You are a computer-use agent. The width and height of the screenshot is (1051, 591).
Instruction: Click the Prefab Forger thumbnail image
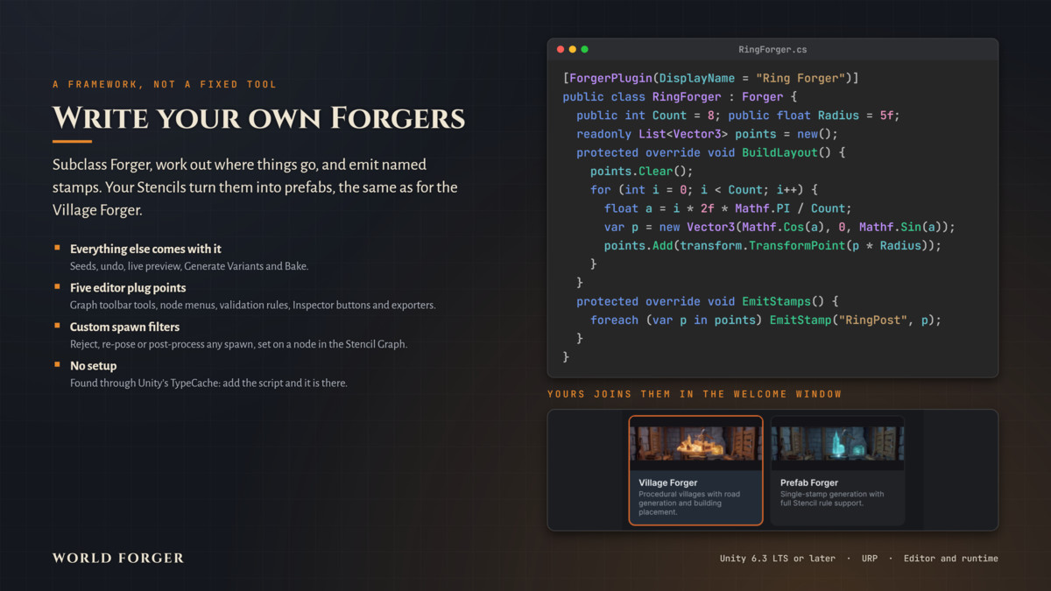pos(837,443)
